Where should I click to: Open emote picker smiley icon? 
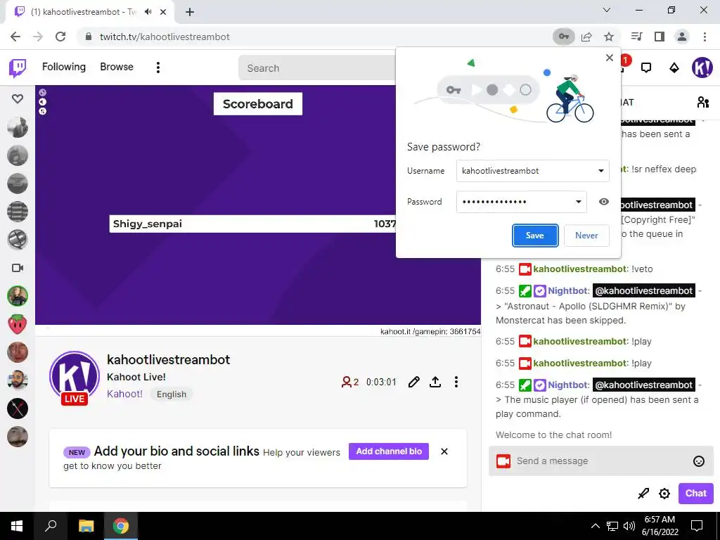698,461
